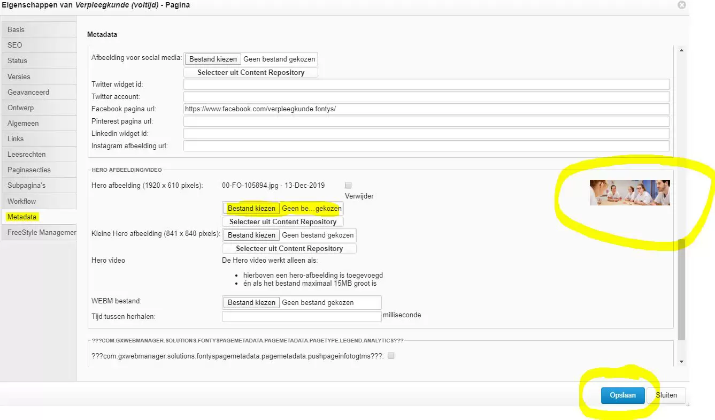715x420 pixels.
Task: Choose file for Kleine Hero afbeelding
Action: click(251, 235)
